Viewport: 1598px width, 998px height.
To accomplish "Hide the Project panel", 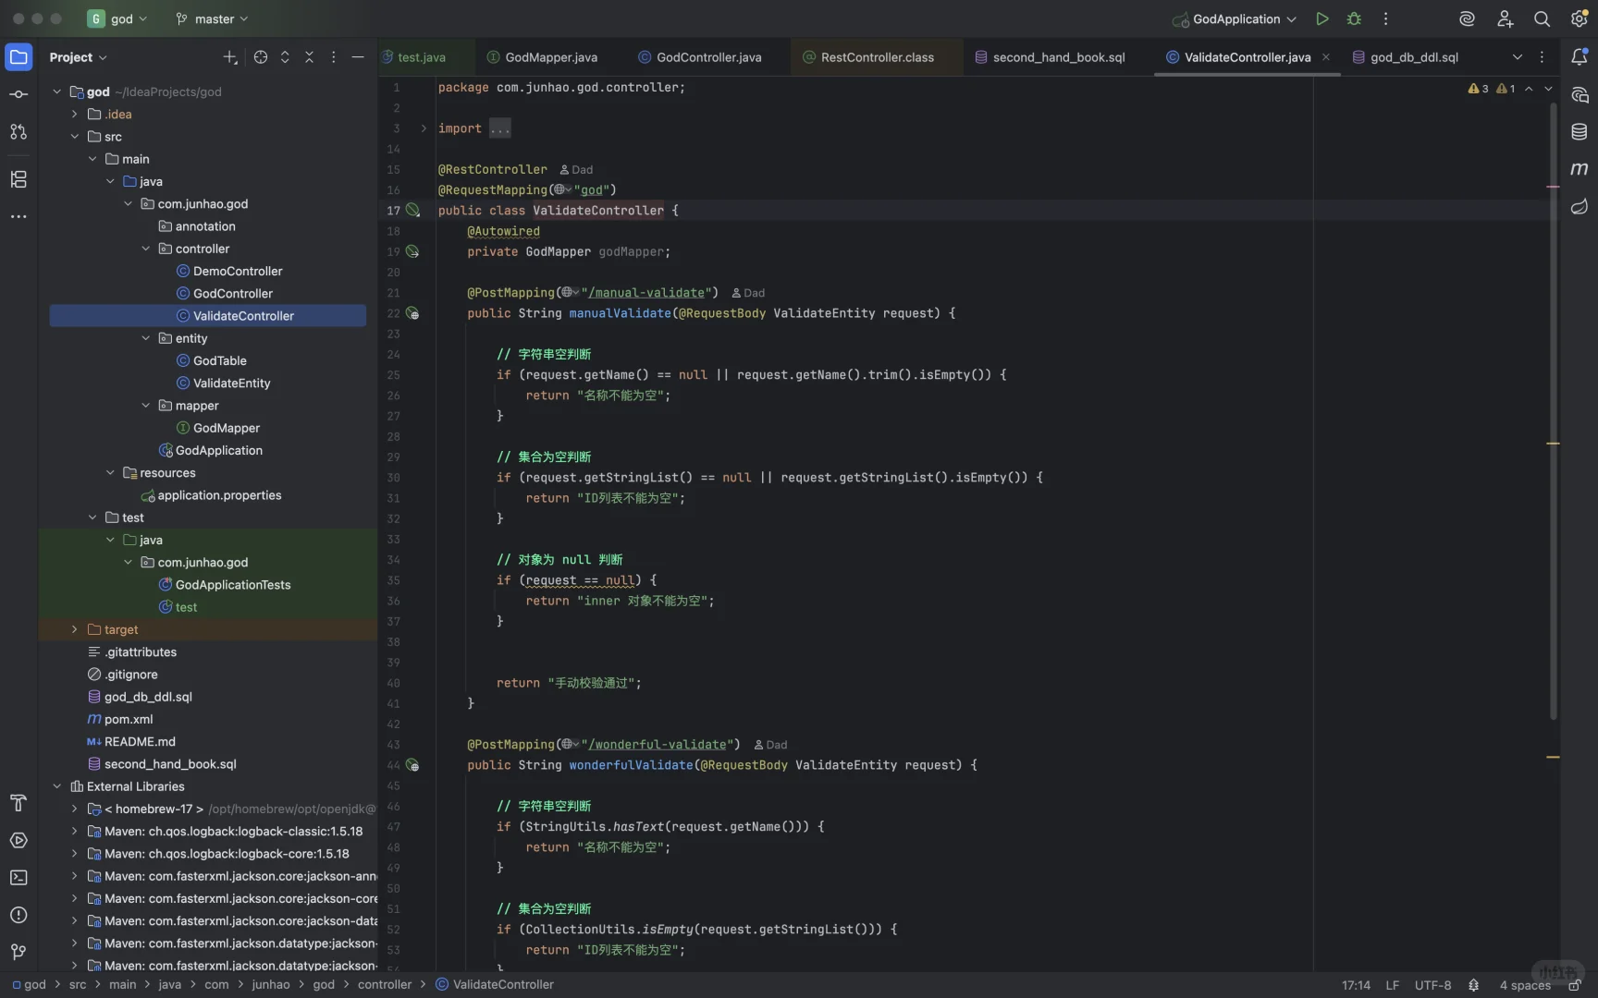I will tap(358, 57).
